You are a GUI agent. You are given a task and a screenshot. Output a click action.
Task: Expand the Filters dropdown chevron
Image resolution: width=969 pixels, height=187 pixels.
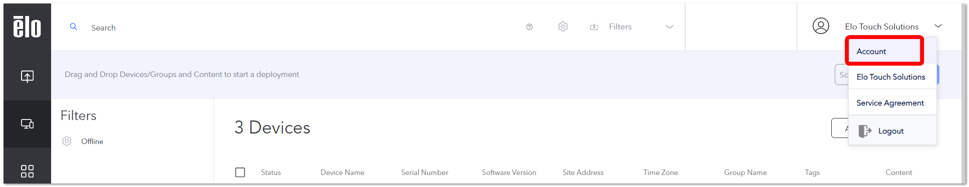[x=669, y=27]
